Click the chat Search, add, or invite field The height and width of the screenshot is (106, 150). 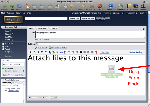(13, 64)
